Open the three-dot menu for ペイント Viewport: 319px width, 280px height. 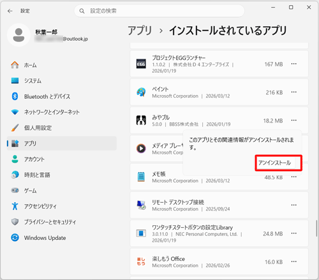click(x=293, y=92)
